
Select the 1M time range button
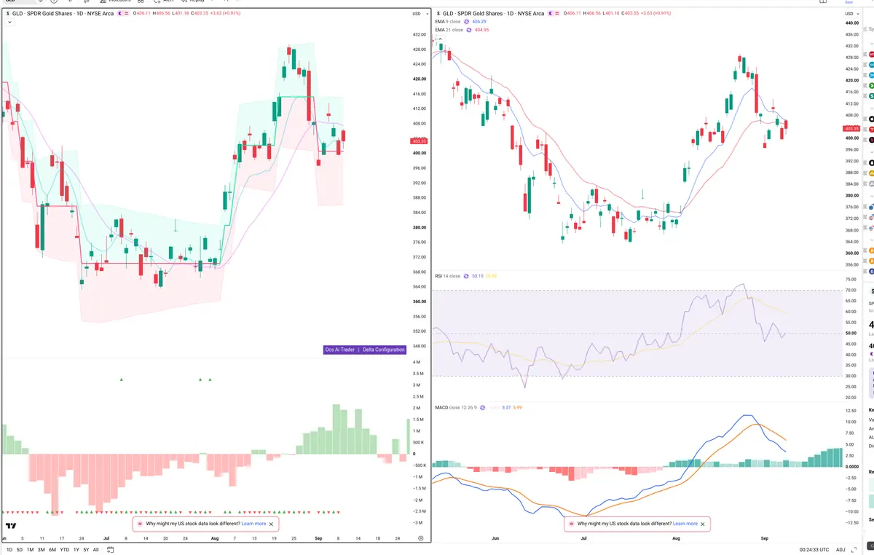(30, 550)
